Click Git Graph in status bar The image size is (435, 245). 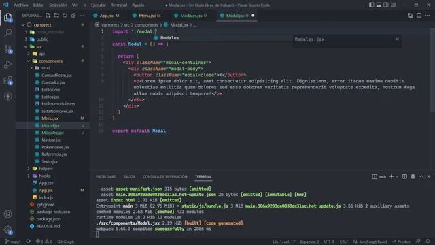click(66, 242)
